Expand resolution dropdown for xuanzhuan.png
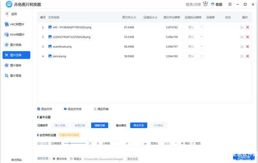Viewport: 258px width, 163px height. [193, 47]
